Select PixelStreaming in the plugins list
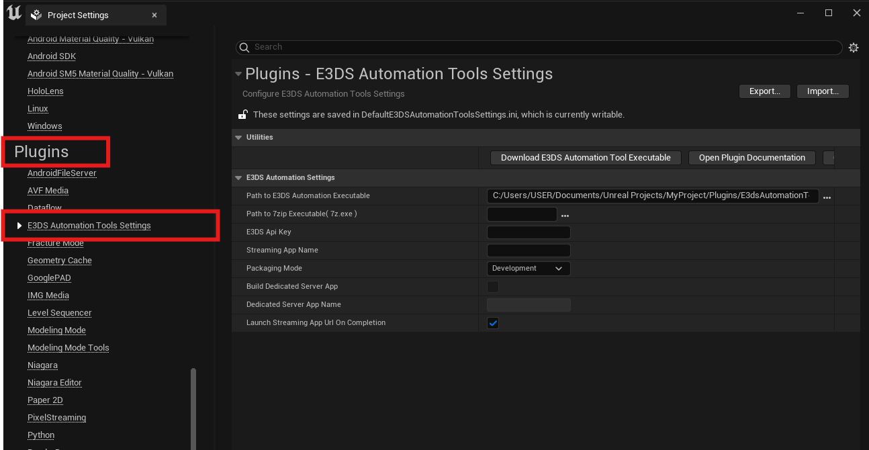 (56, 418)
